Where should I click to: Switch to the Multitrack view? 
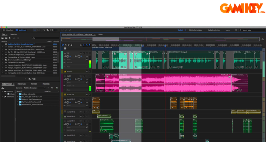(x=21, y=30)
